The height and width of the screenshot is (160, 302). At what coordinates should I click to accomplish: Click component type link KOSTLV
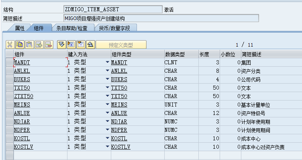(121, 147)
